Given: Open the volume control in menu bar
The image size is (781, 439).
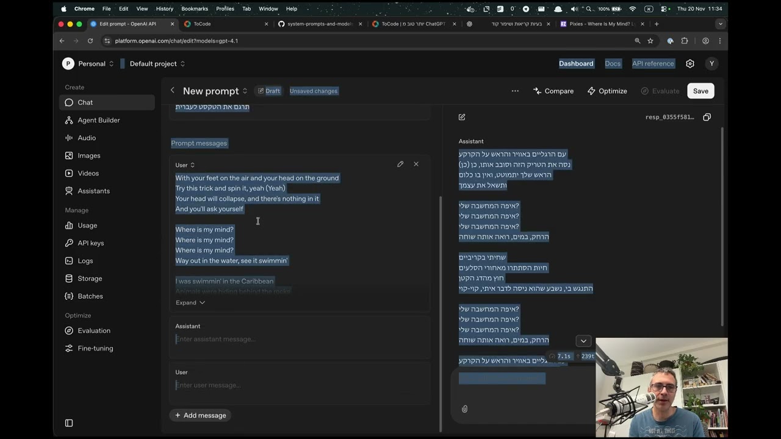Looking at the screenshot, I should tap(574, 9).
